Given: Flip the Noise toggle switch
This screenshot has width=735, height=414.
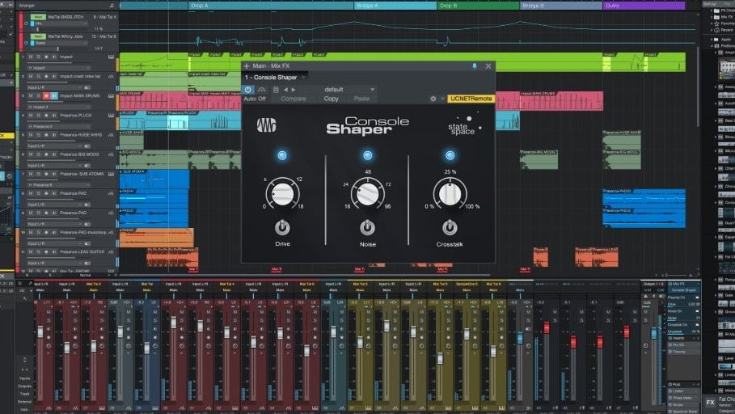Looking at the screenshot, I should click(x=367, y=227).
